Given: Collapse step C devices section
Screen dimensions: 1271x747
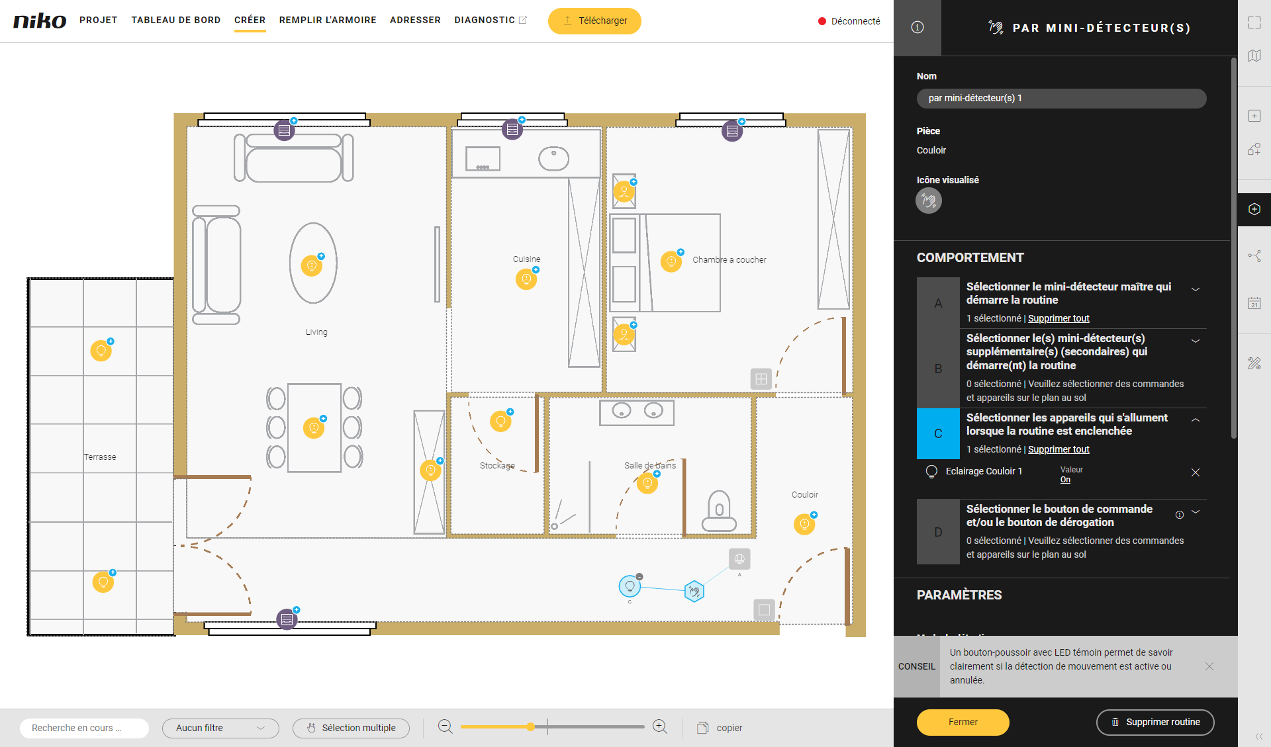Looking at the screenshot, I should [x=1196, y=420].
